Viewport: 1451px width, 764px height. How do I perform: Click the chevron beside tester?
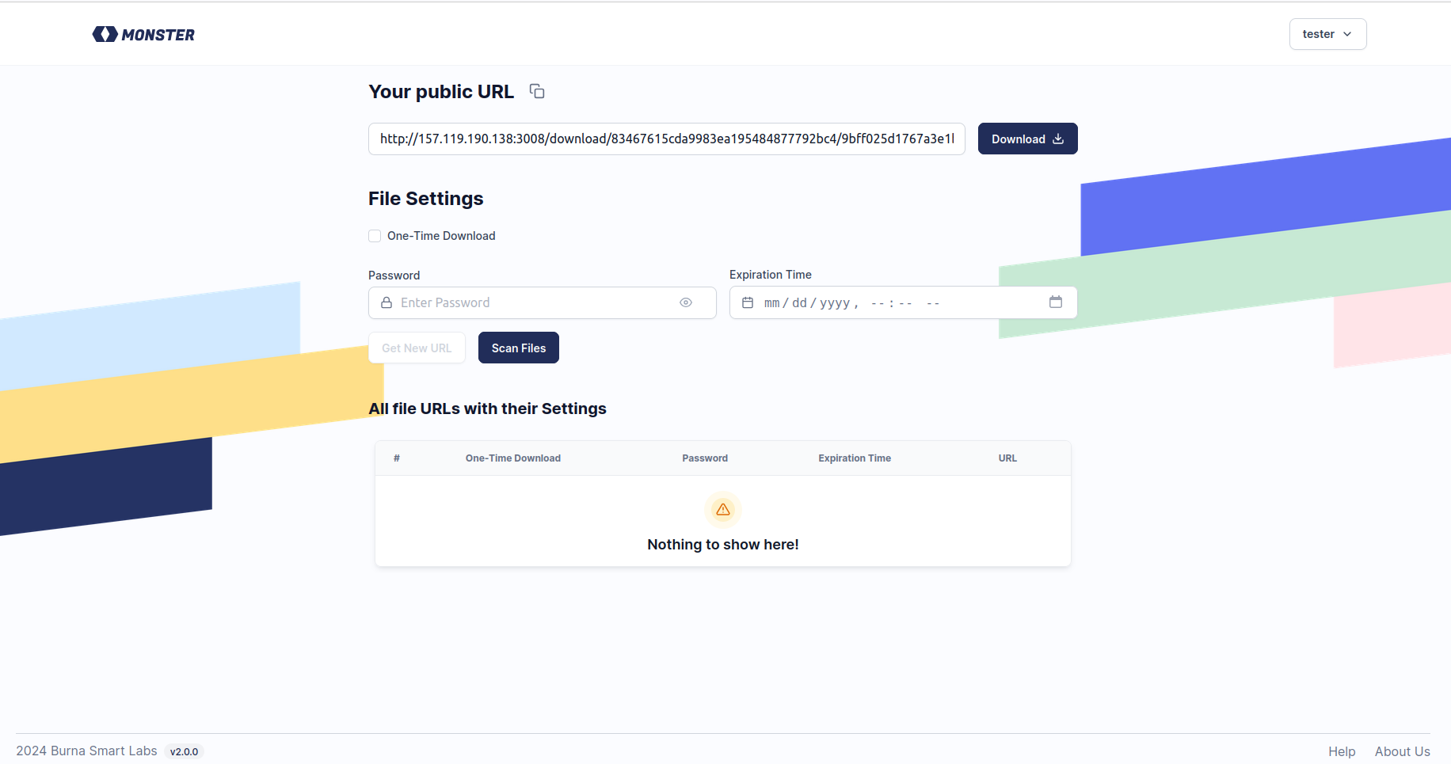tap(1347, 34)
